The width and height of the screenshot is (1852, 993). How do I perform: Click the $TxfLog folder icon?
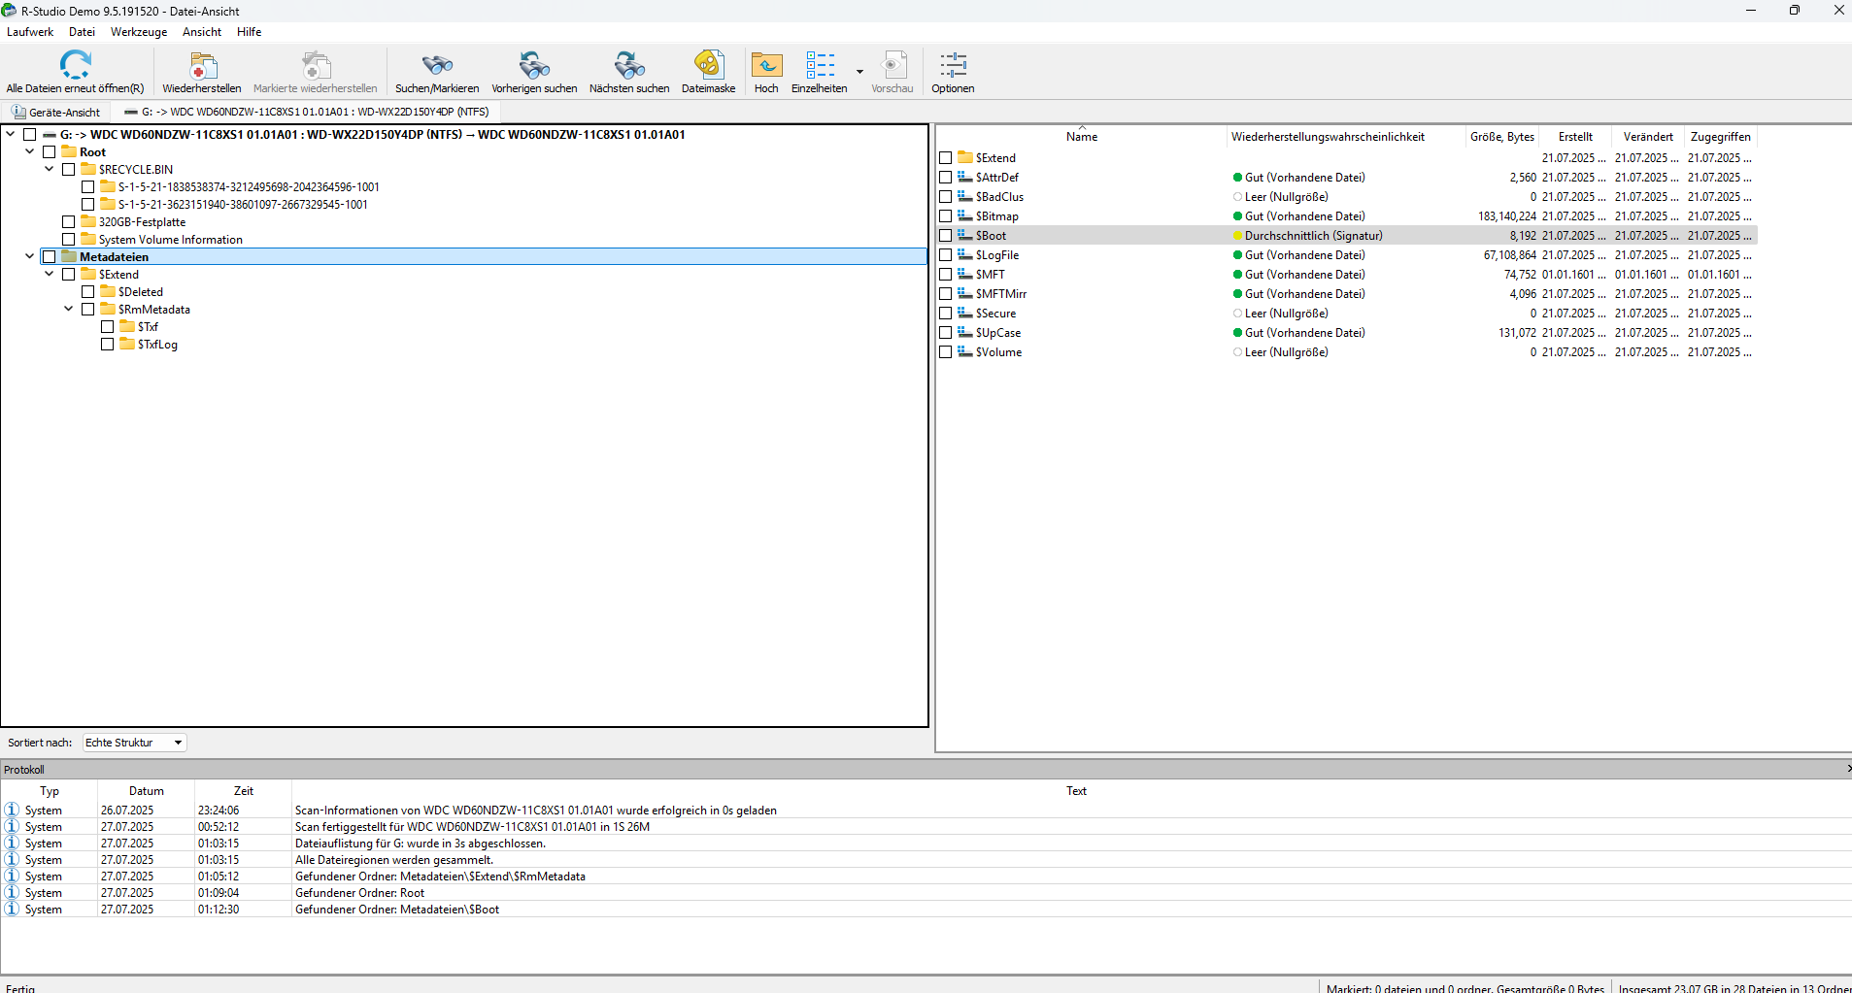coord(127,344)
